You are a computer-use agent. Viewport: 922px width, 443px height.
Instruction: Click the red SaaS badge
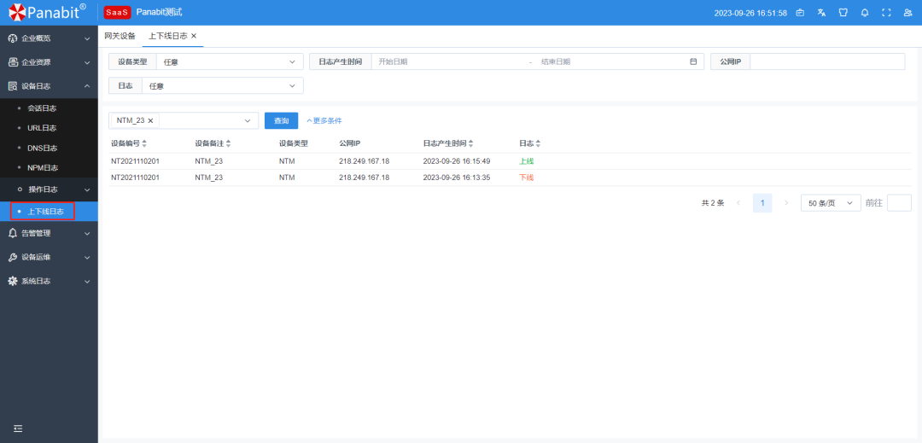tap(117, 12)
